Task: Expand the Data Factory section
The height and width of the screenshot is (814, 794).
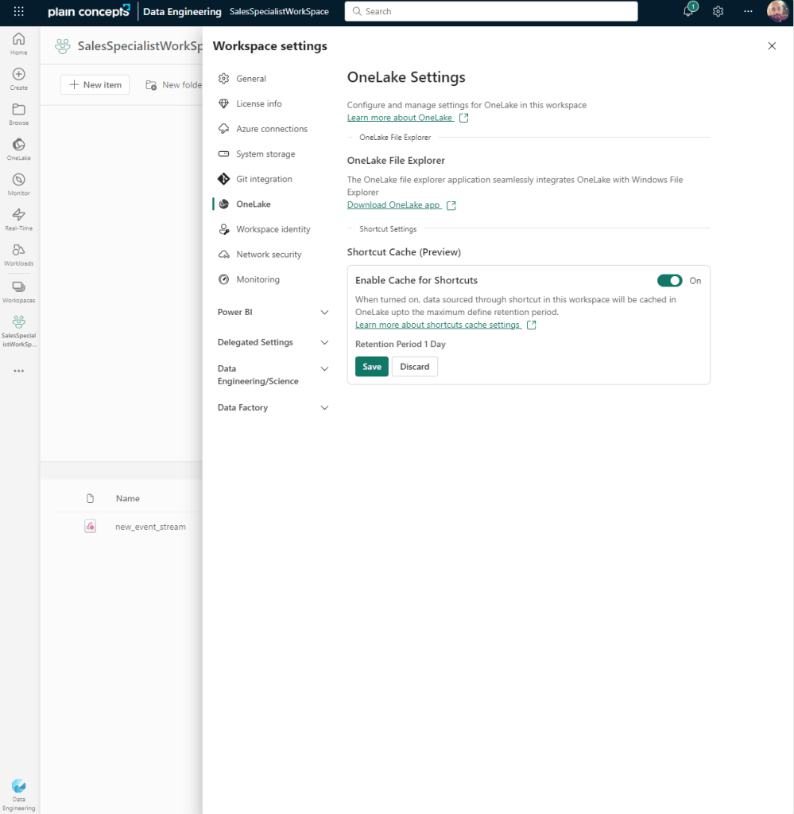Action: coord(273,407)
